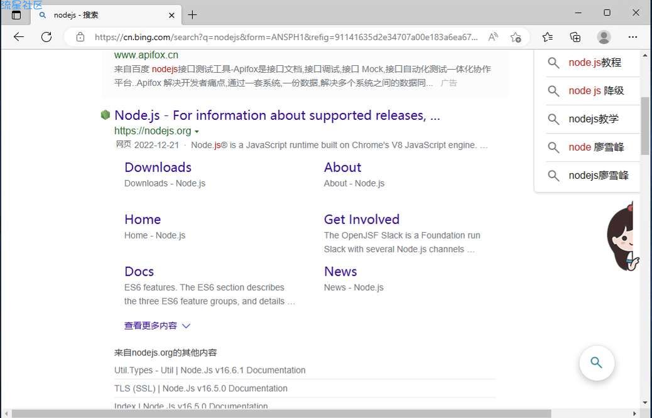652x418 pixels.
Task: Click horizontal scrollbar right arrow
Action: 634,414
